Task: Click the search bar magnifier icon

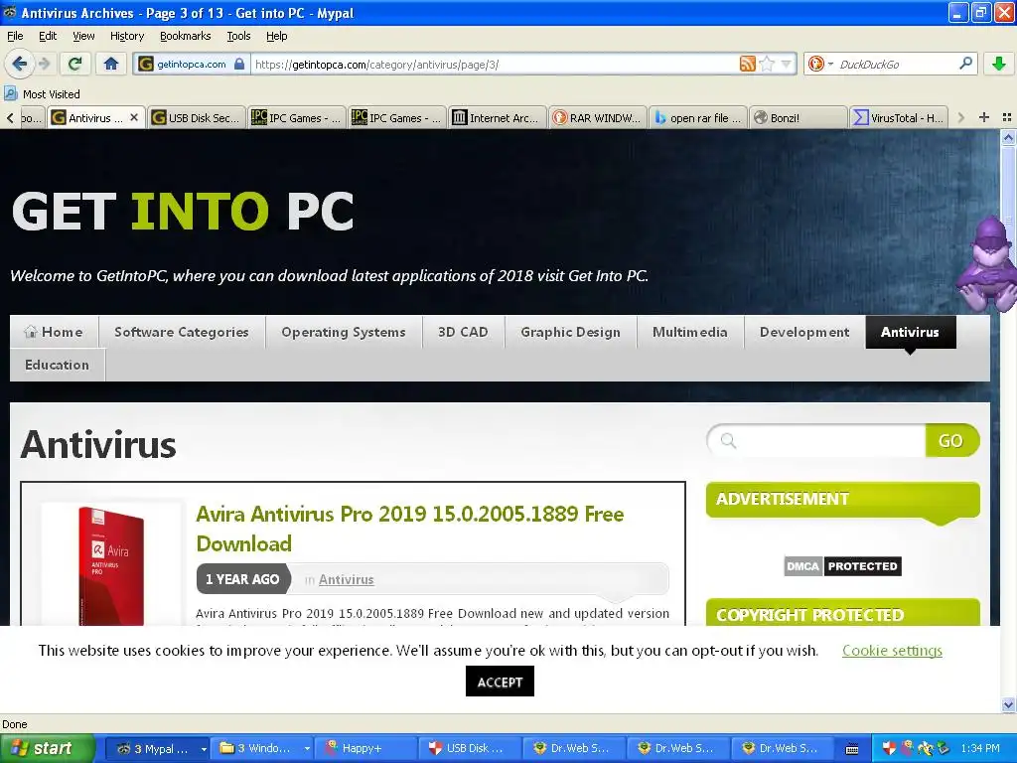Action: pyautogui.click(x=965, y=64)
